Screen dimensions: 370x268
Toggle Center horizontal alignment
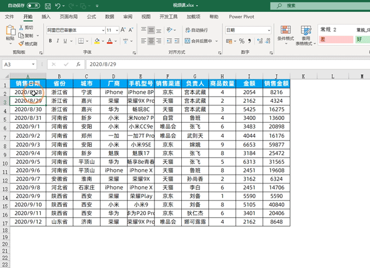[151, 41]
